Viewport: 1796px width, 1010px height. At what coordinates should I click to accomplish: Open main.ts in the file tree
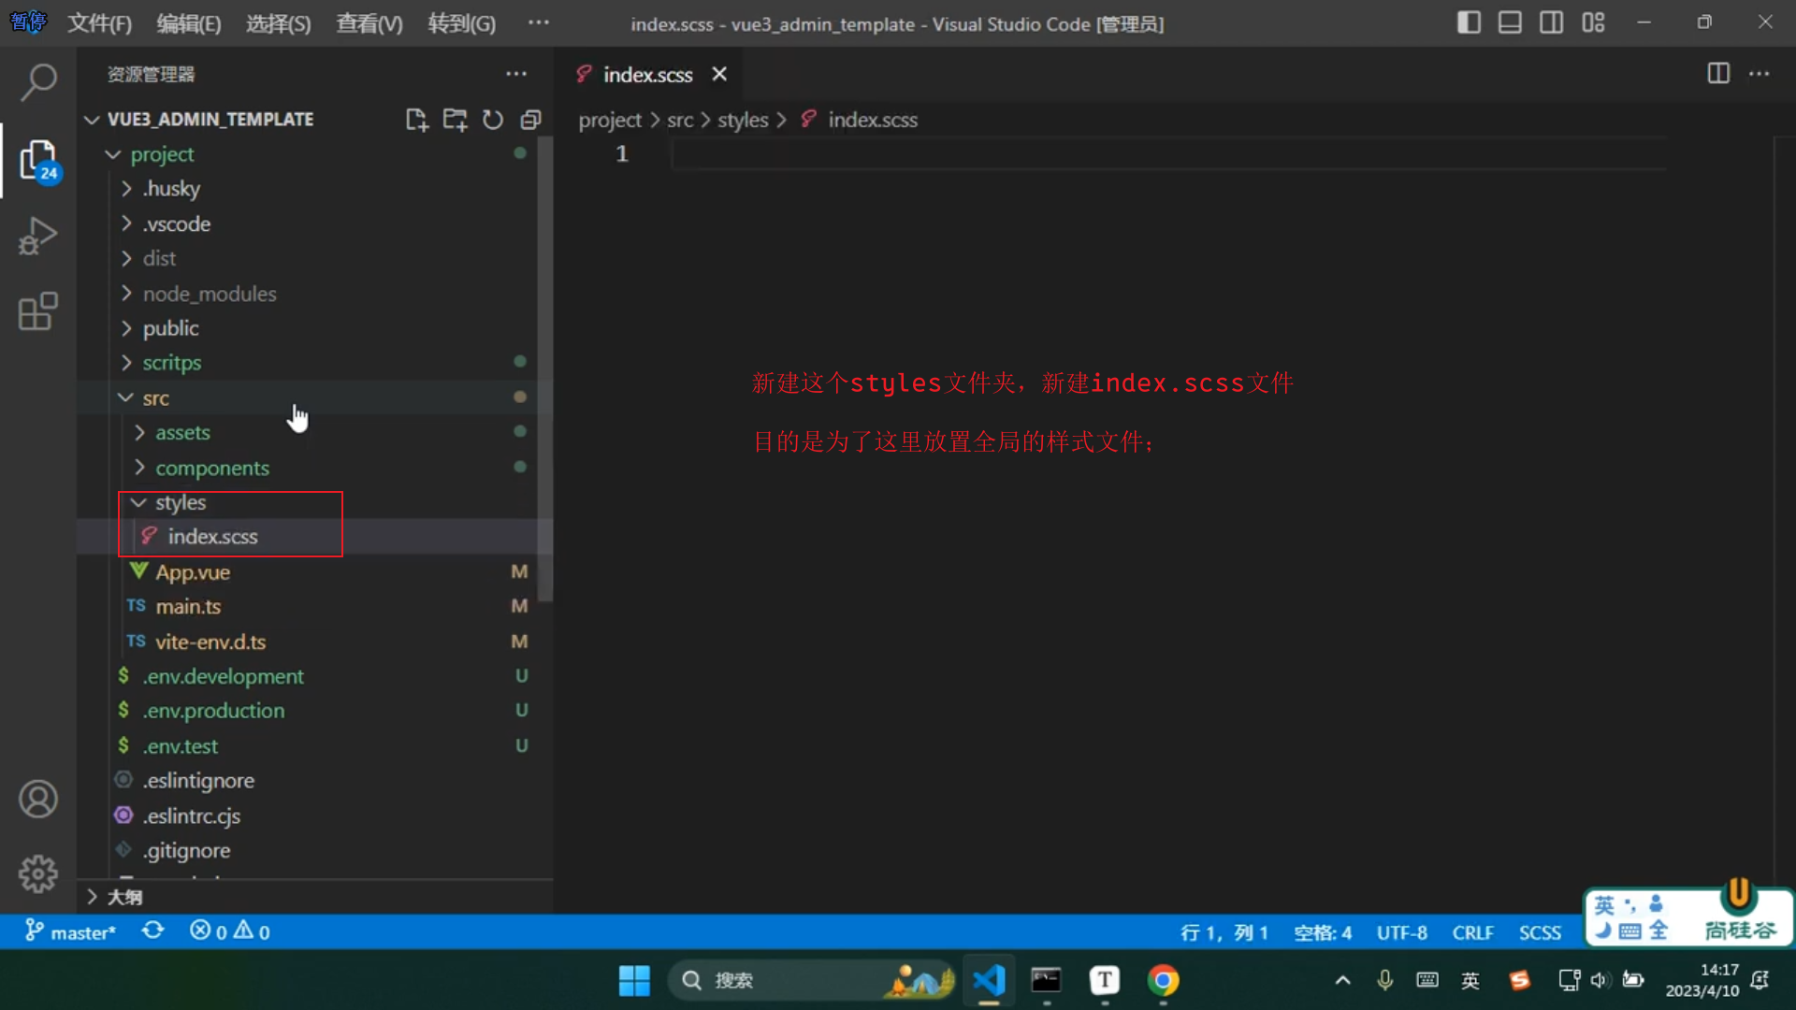click(188, 607)
